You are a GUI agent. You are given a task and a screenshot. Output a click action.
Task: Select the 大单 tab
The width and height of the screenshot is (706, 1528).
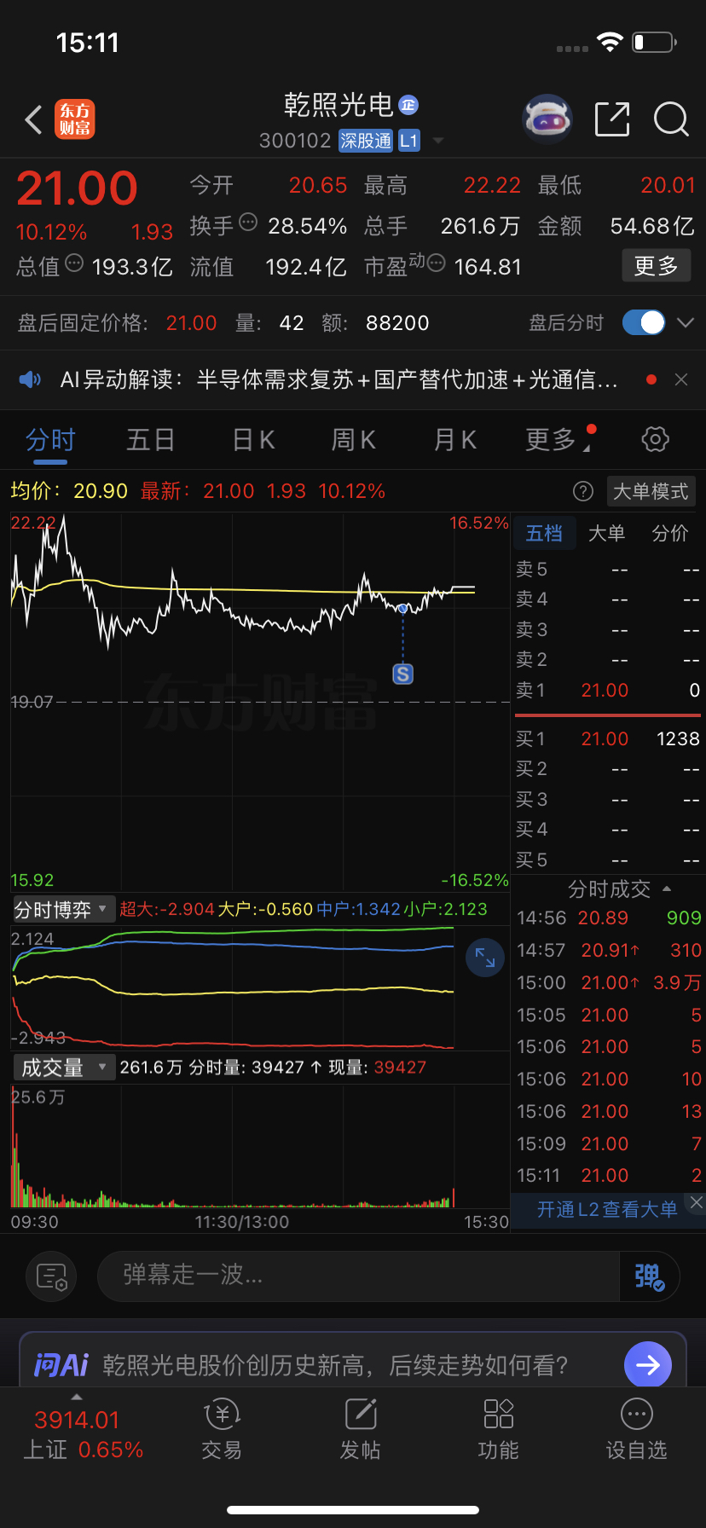coord(606,533)
